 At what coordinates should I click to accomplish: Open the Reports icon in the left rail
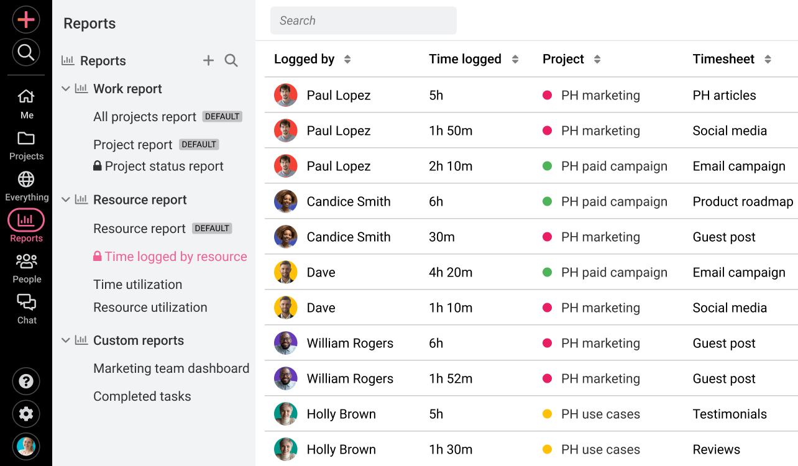(25, 221)
